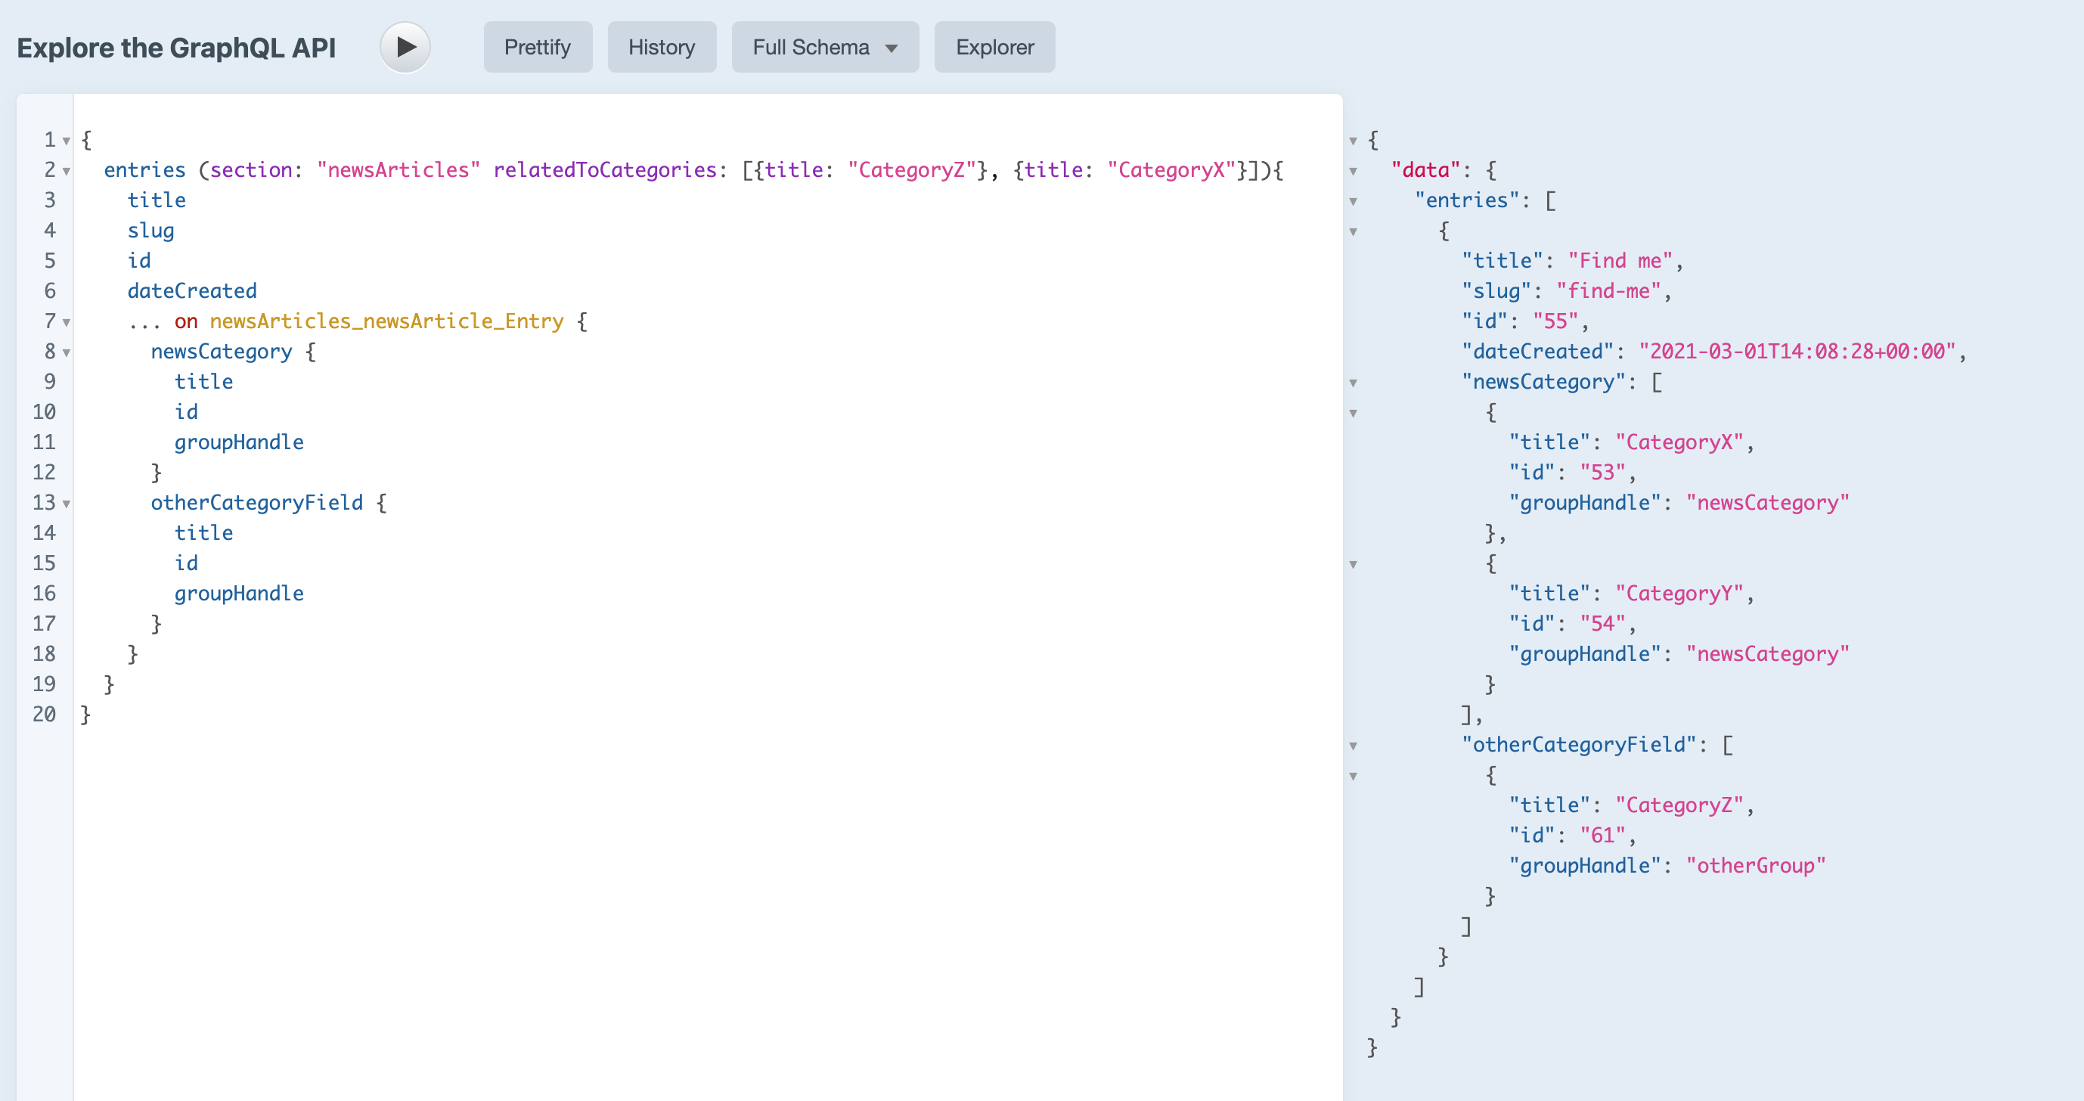Screen dimensions: 2084x1101
Task: Collapse the CategoryX object in the response
Action: point(1354,413)
